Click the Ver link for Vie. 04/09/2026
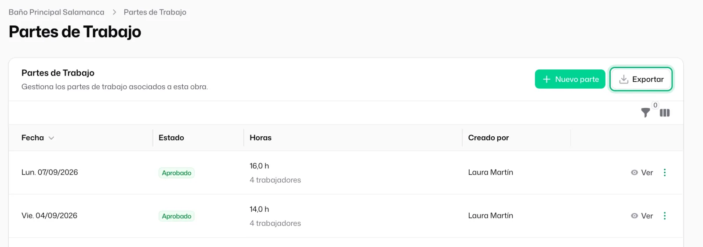 pos(642,216)
